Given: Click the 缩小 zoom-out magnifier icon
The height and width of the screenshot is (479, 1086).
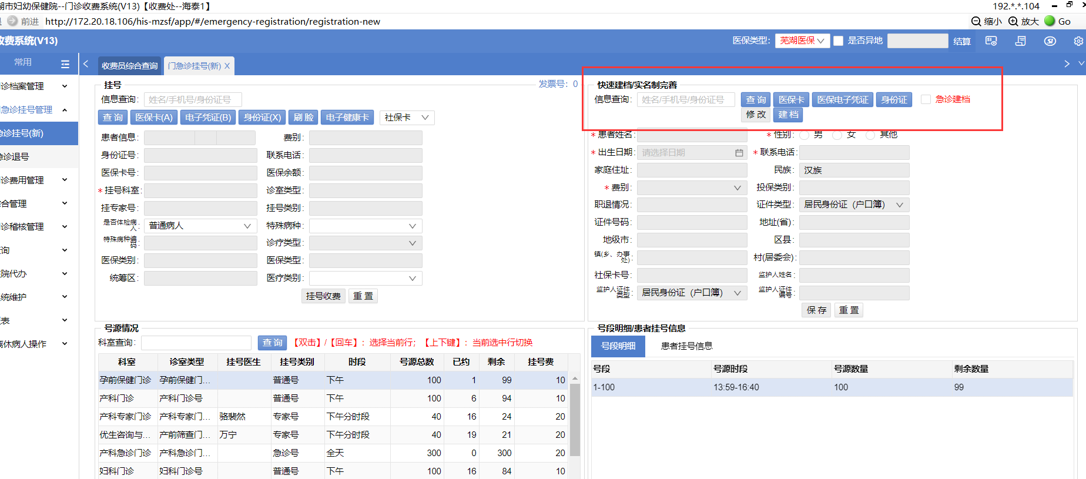Looking at the screenshot, I should (976, 22).
